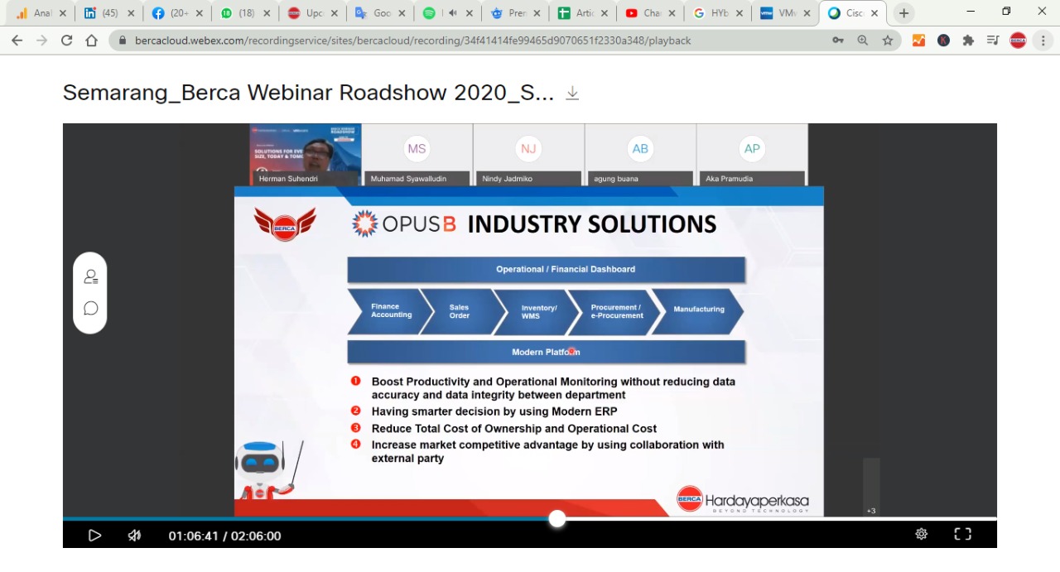Go back to previous page

click(17, 40)
